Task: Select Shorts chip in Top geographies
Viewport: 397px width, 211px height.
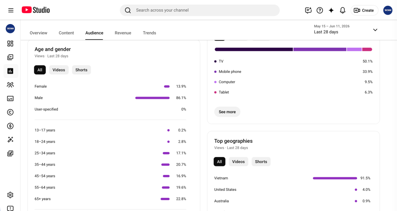Action: (x=261, y=162)
